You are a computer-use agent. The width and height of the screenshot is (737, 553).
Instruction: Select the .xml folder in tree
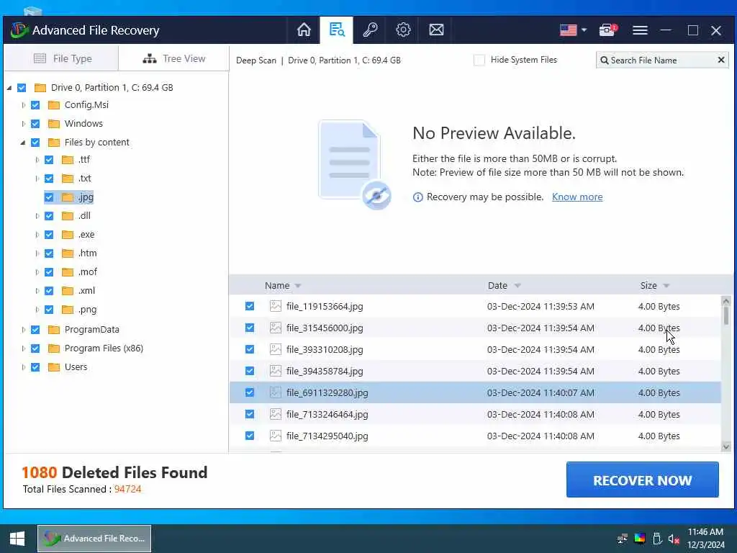(86, 291)
